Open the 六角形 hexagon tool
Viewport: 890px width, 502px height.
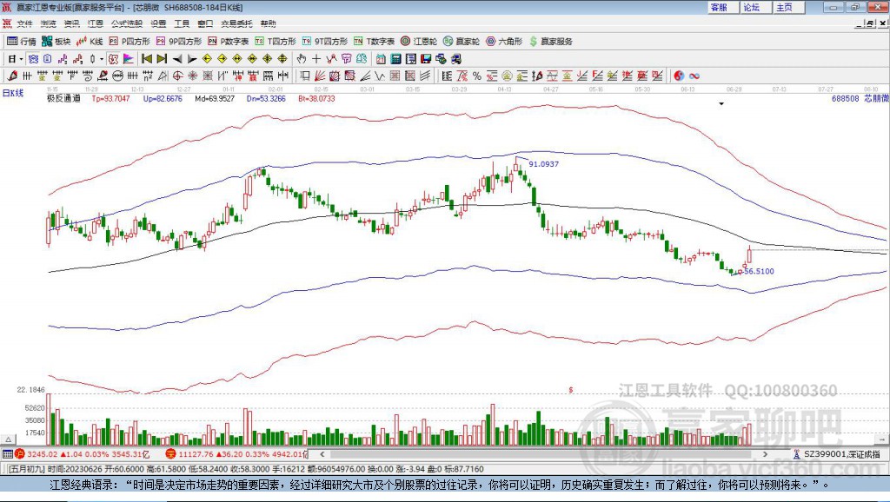pyautogui.click(x=504, y=42)
